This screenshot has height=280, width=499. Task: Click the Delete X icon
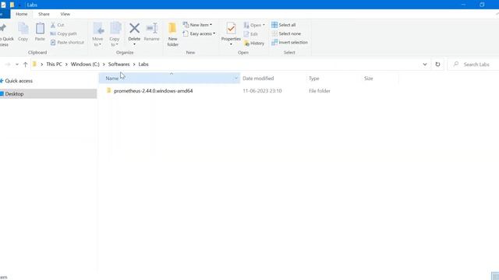coord(134,29)
